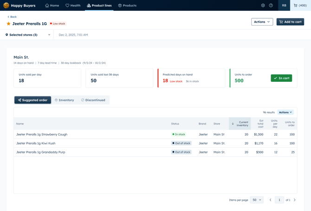
Task: Click the Happy Buyers logo icon
Action: 6,6
